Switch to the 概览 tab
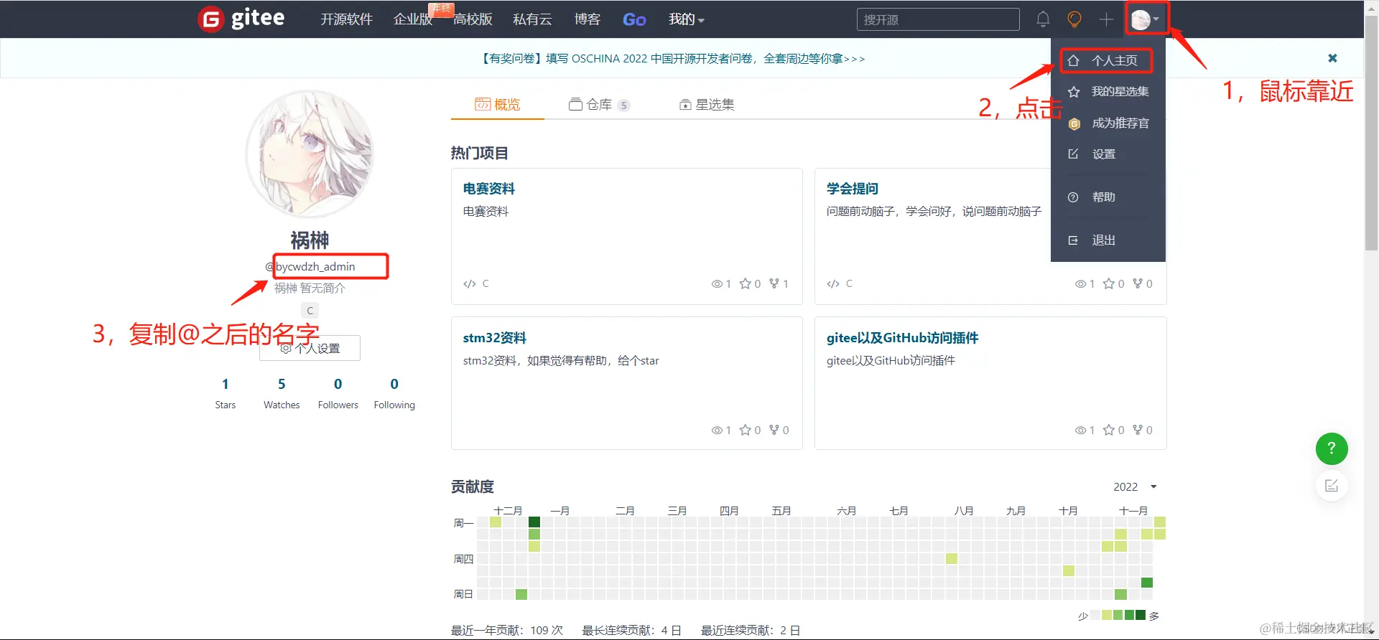This screenshot has width=1379, height=640. (x=497, y=105)
